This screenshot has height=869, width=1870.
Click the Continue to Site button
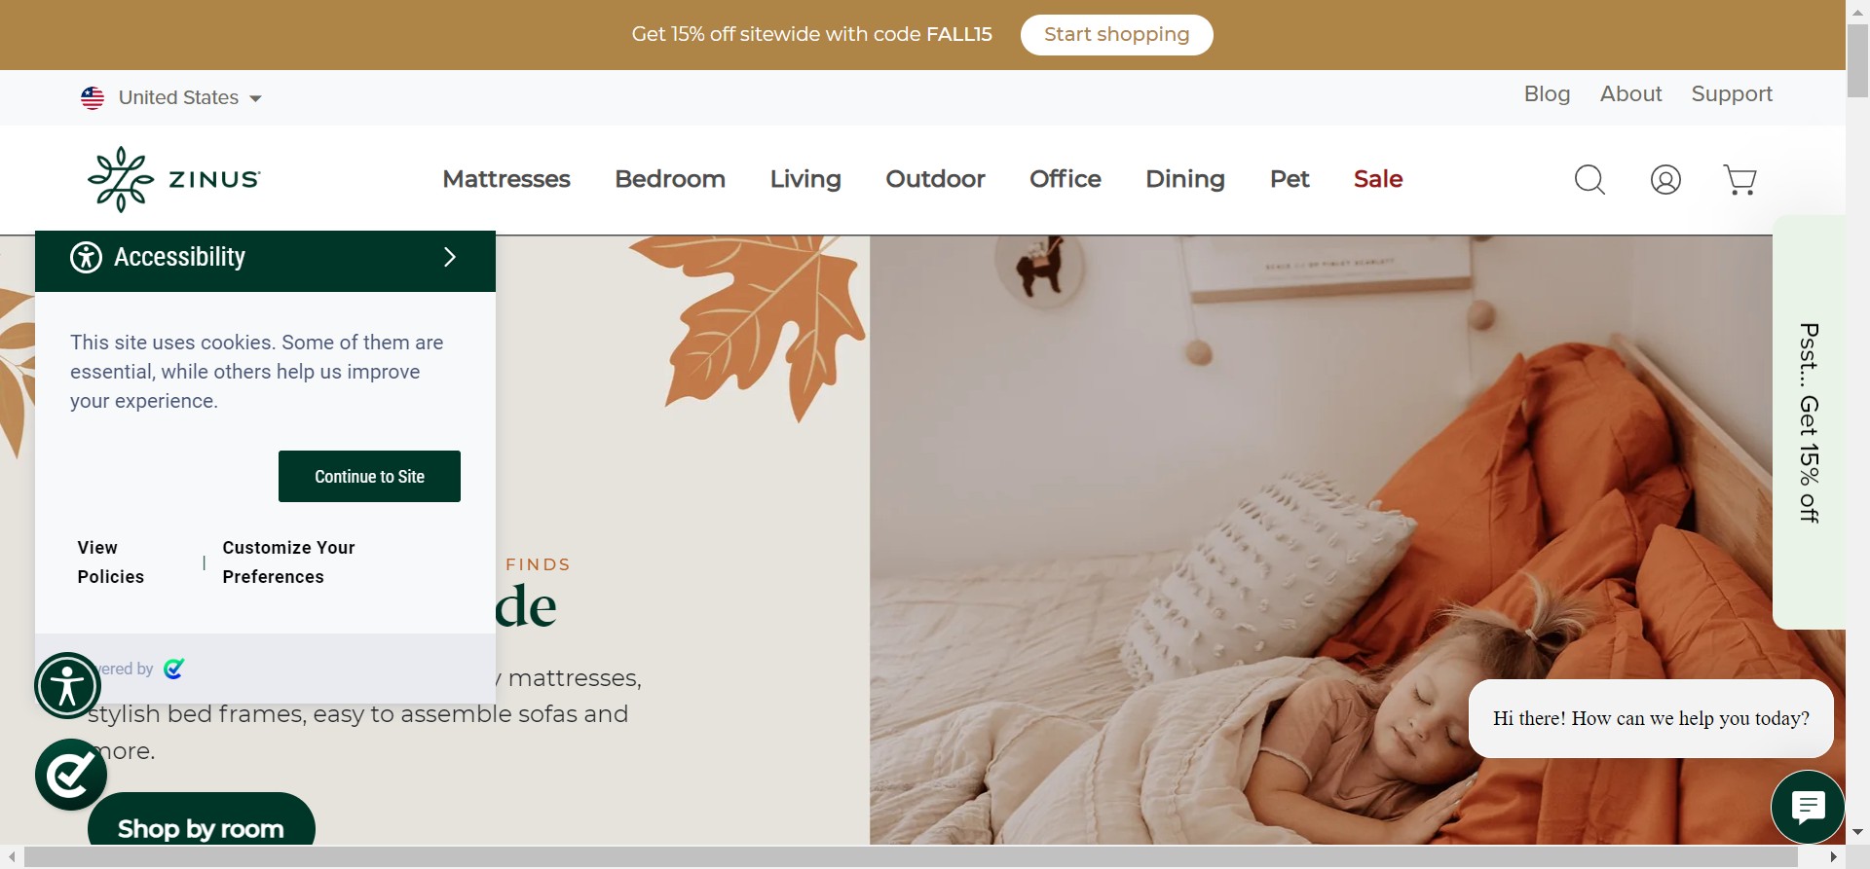click(369, 476)
